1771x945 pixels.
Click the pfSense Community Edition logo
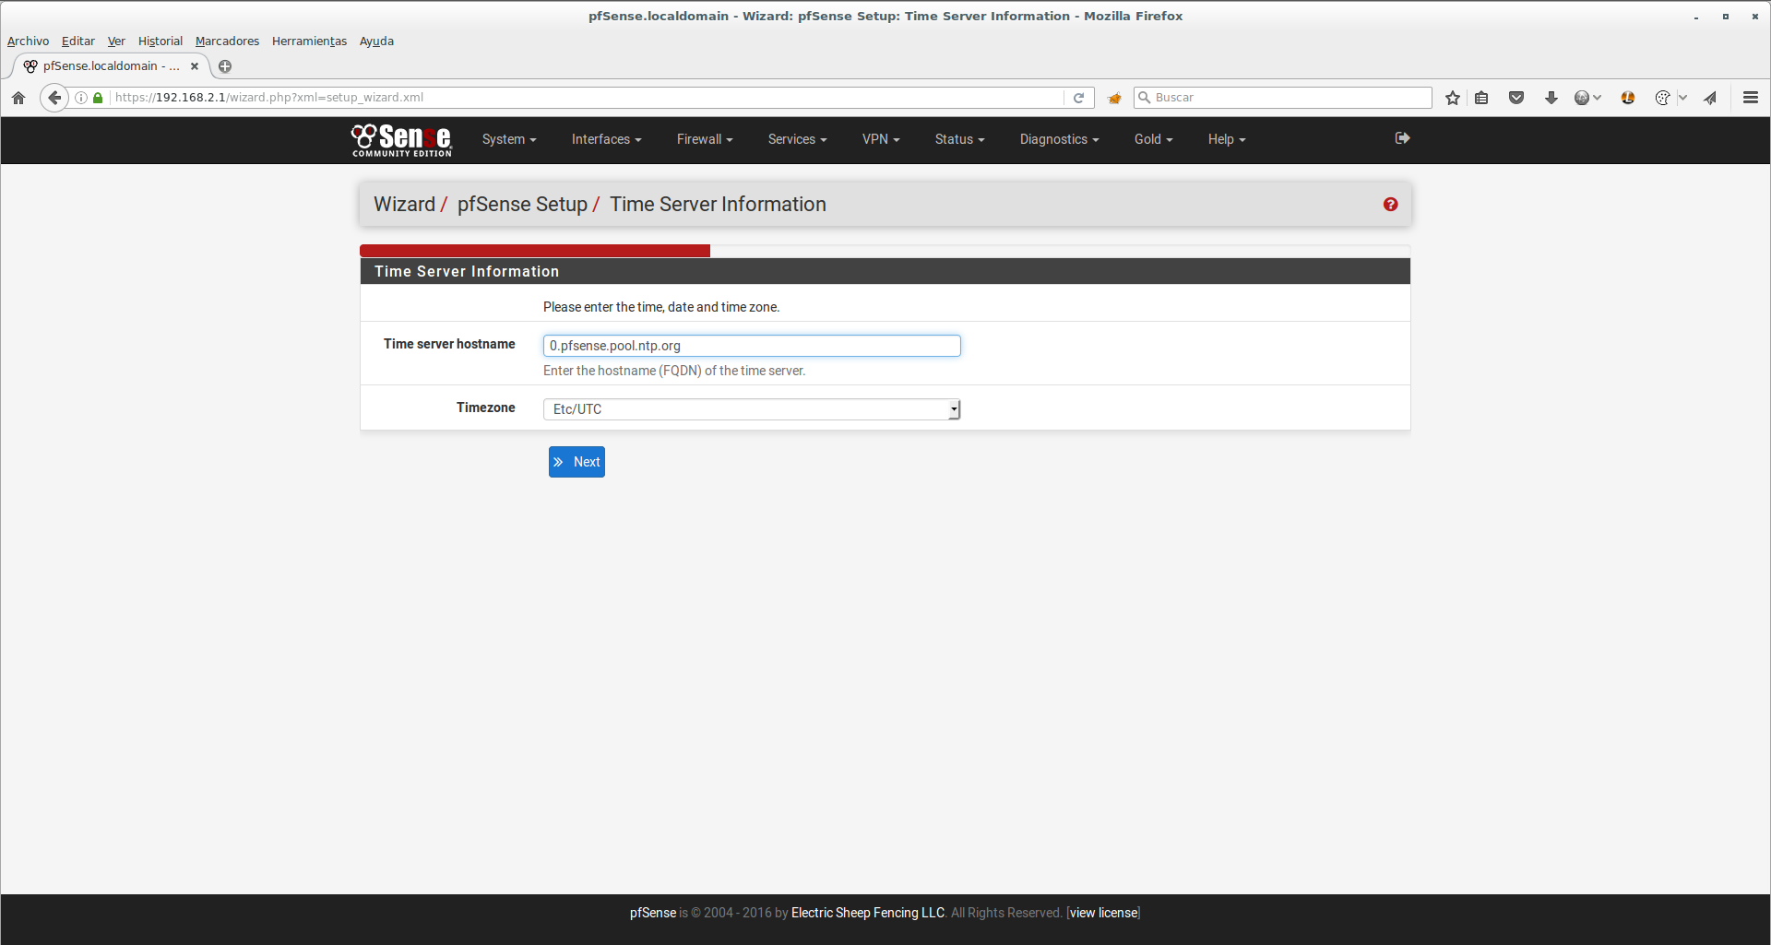coord(401,139)
